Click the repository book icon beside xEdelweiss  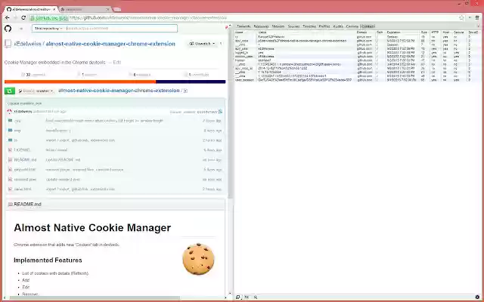8,44
